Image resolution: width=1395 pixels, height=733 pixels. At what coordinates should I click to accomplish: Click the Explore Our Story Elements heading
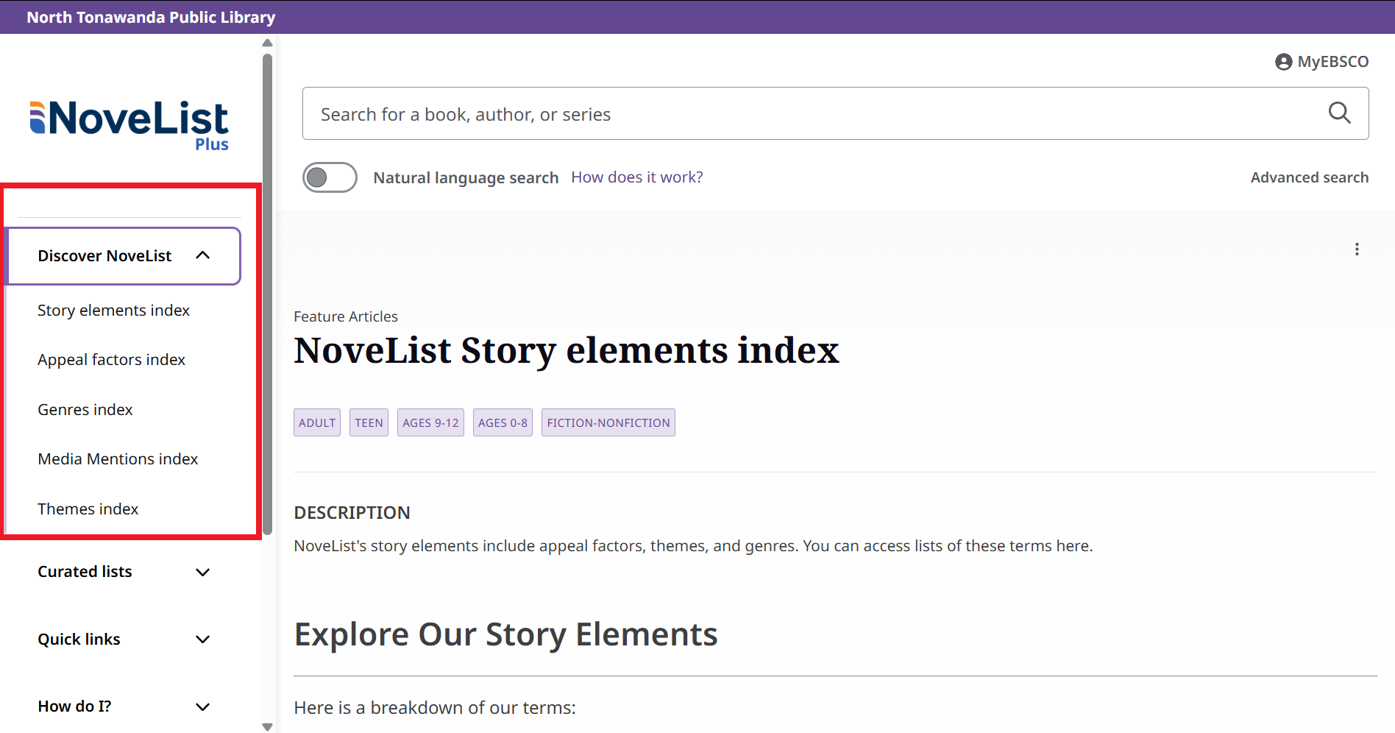505,634
